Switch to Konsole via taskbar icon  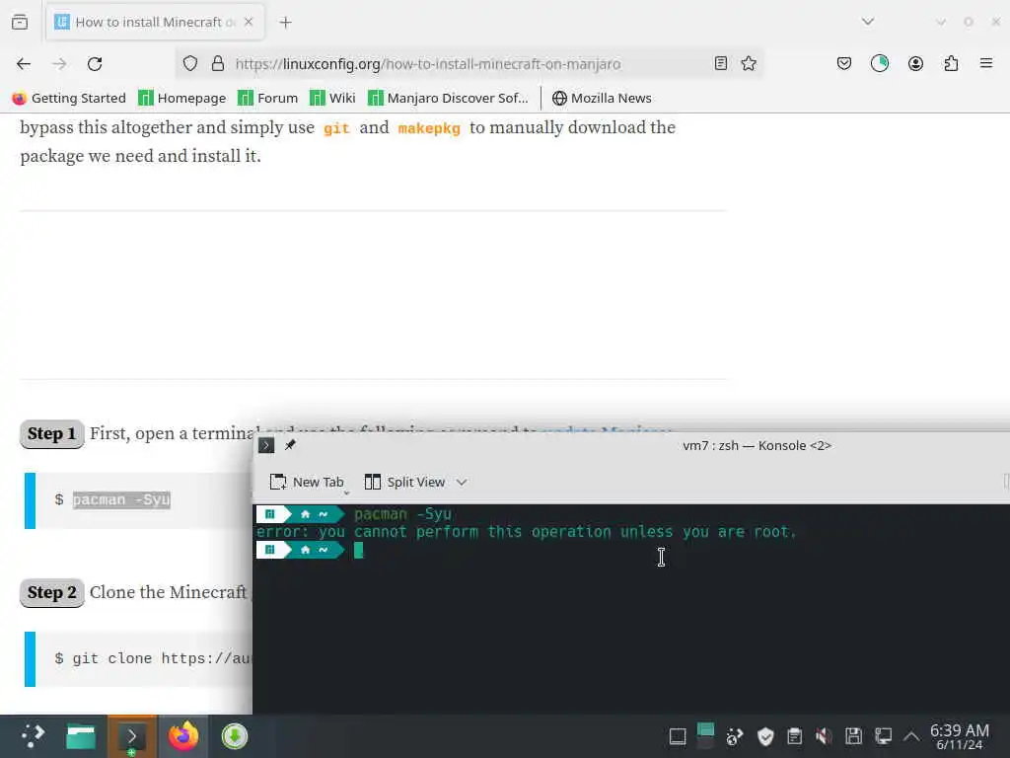(x=131, y=736)
